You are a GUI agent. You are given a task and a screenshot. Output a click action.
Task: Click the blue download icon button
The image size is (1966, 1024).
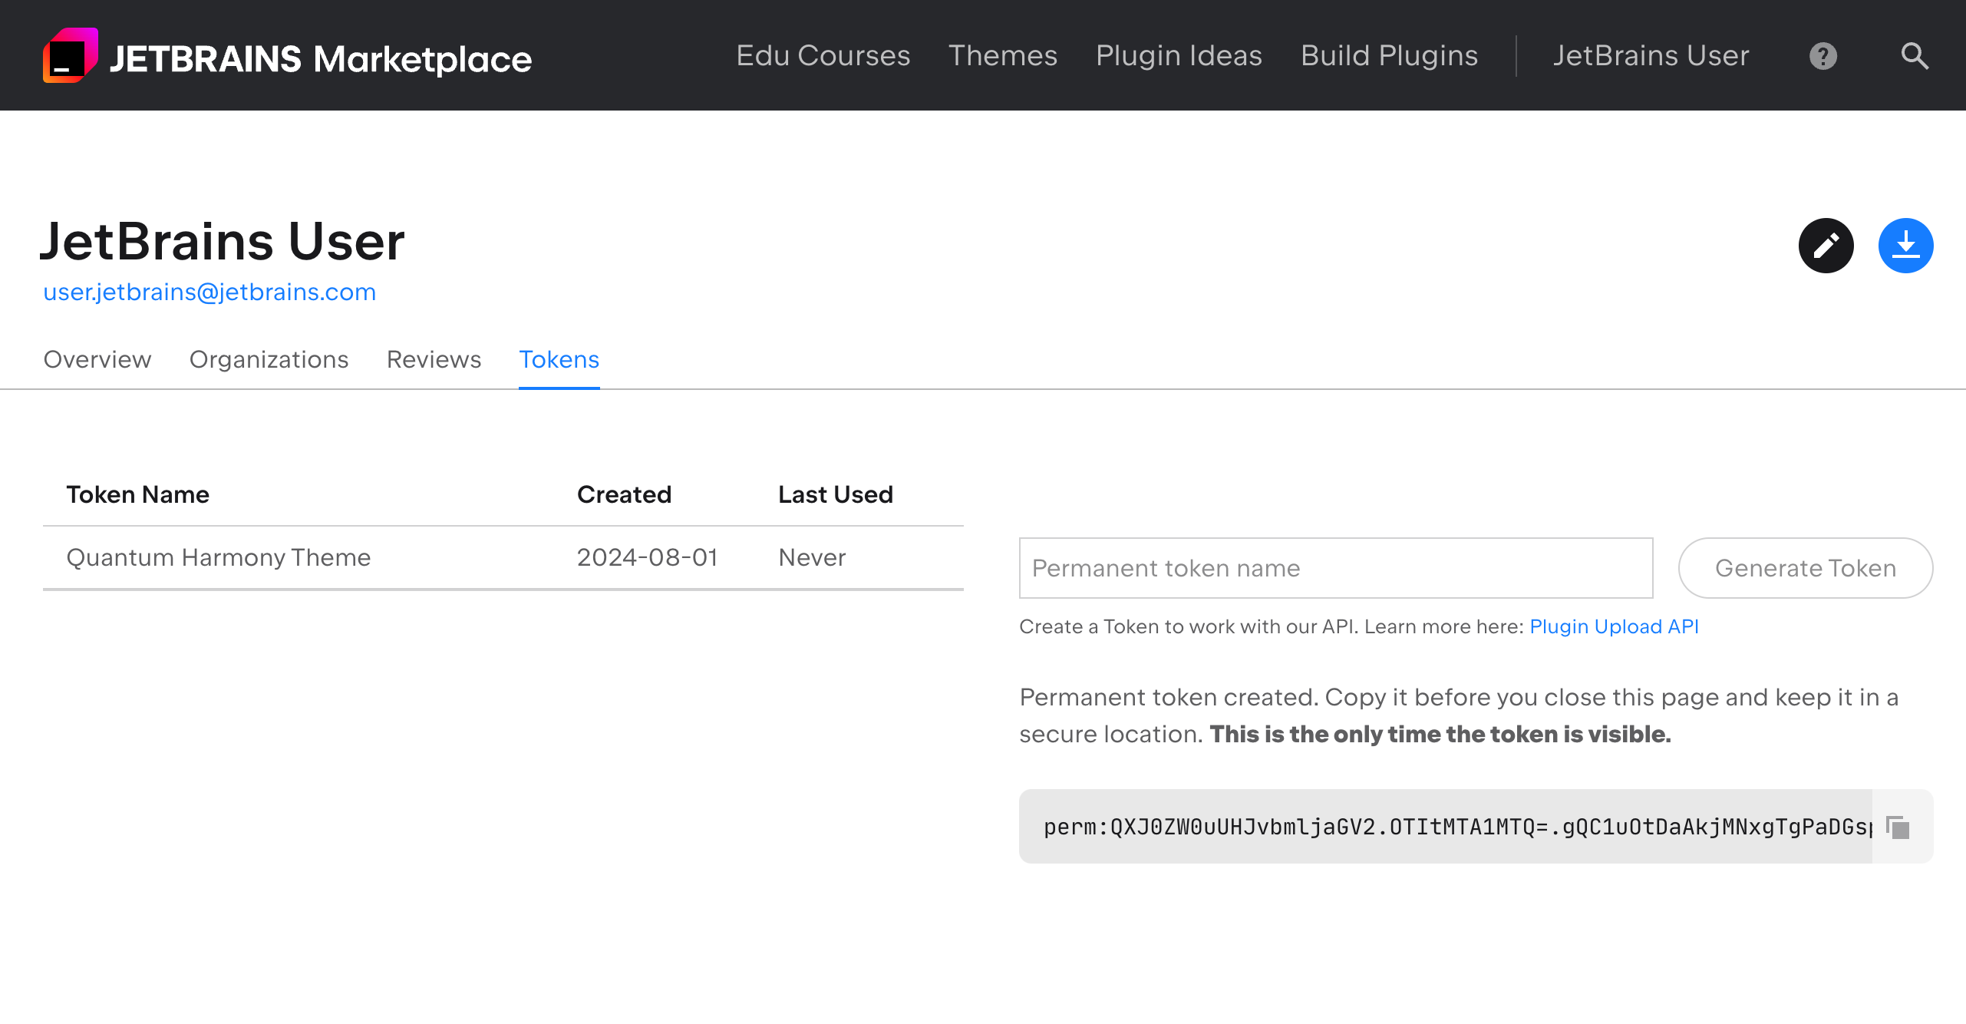pos(1905,246)
